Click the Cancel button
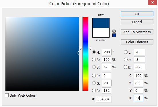The width and height of the screenshot is (158, 107). click(137, 22)
